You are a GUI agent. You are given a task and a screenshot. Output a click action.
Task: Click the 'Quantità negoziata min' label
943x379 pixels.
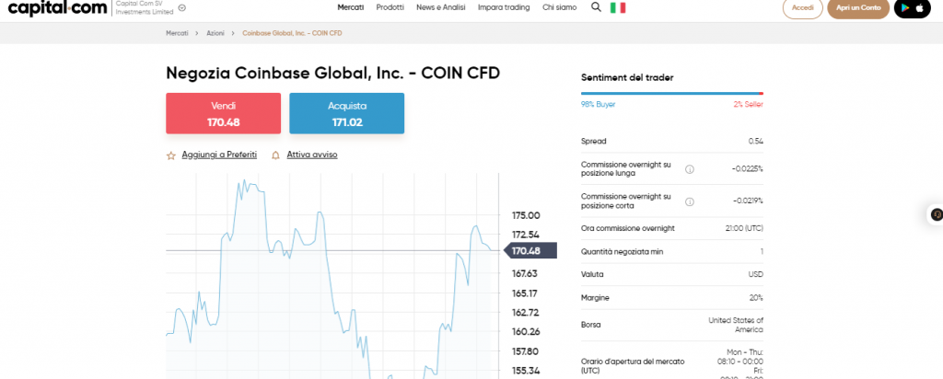[x=623, y=252]
